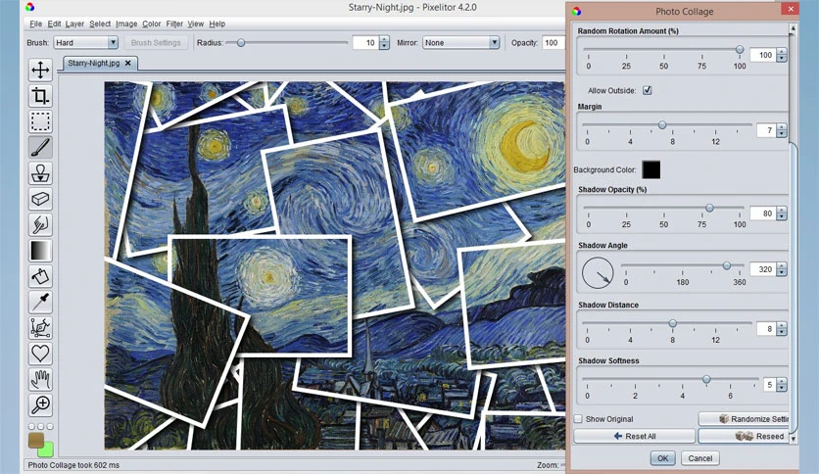Click the Randomize Settings button
The width and height of the screenshot is (819, 474).
(x=744, y=418)
